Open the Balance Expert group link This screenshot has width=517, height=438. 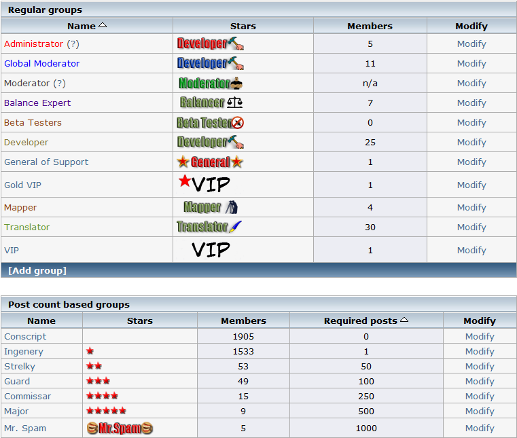click(x=37, y=103)
